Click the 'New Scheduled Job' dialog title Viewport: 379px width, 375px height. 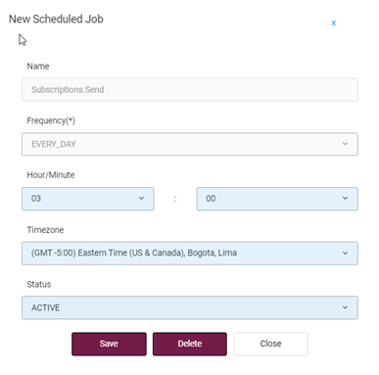[56, 19]
